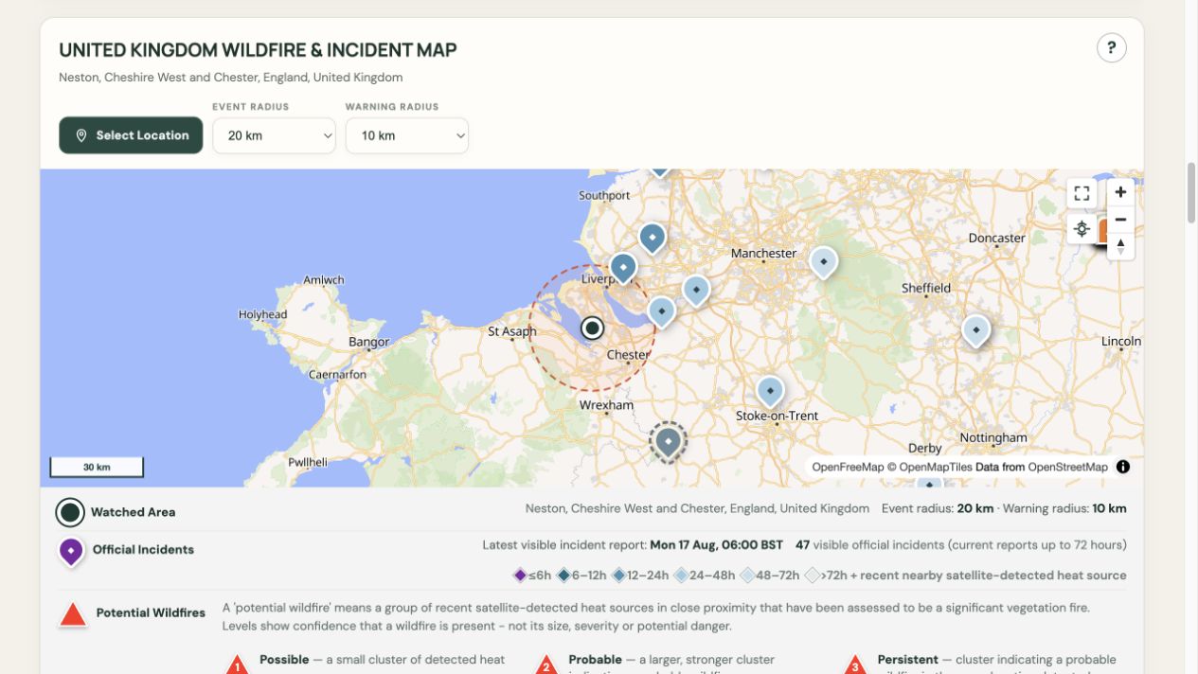This screenshot has width=1198, height=674.
Task: Click the Doncaster label on the map
Action: (x=996, y=239)
